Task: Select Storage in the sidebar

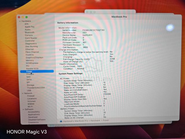Action: coord(31,85)
